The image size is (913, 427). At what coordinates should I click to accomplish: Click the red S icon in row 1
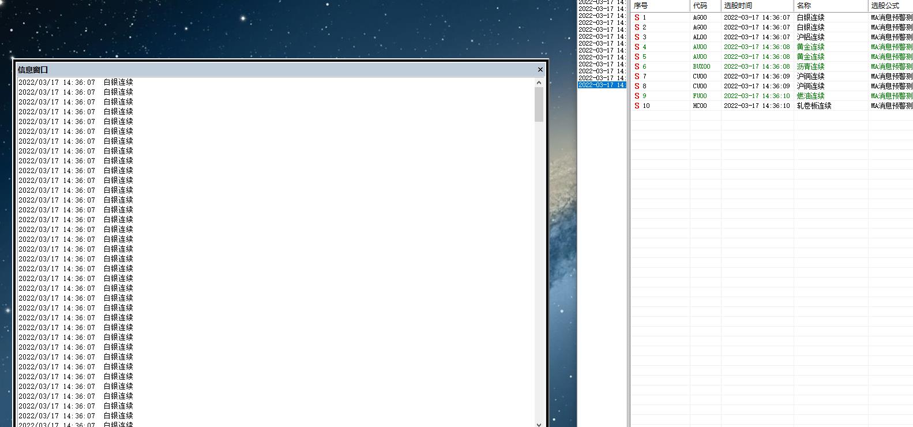637,17
